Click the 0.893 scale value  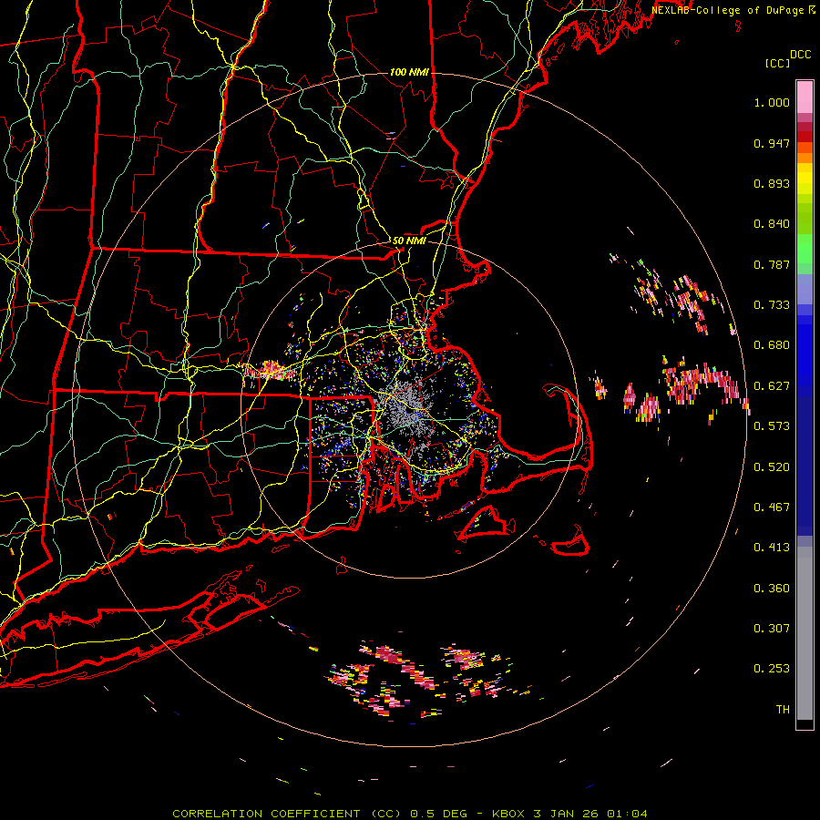(772, 183)
